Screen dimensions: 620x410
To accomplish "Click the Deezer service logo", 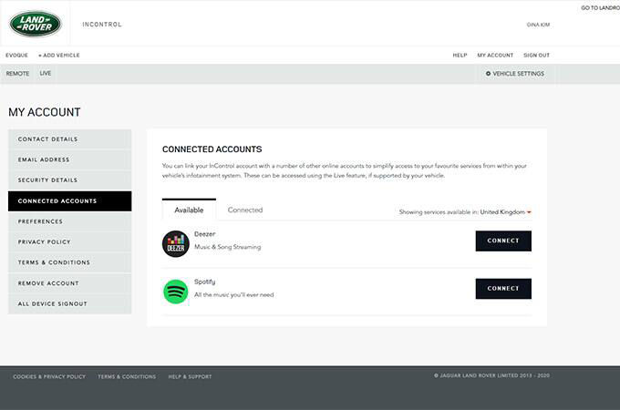I will click(x=176, y=243).
